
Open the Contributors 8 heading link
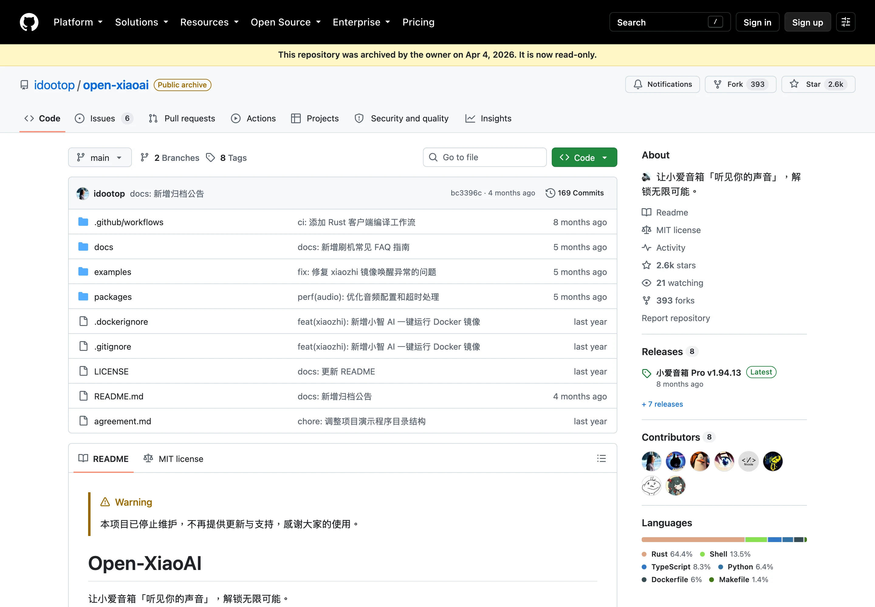678,437
